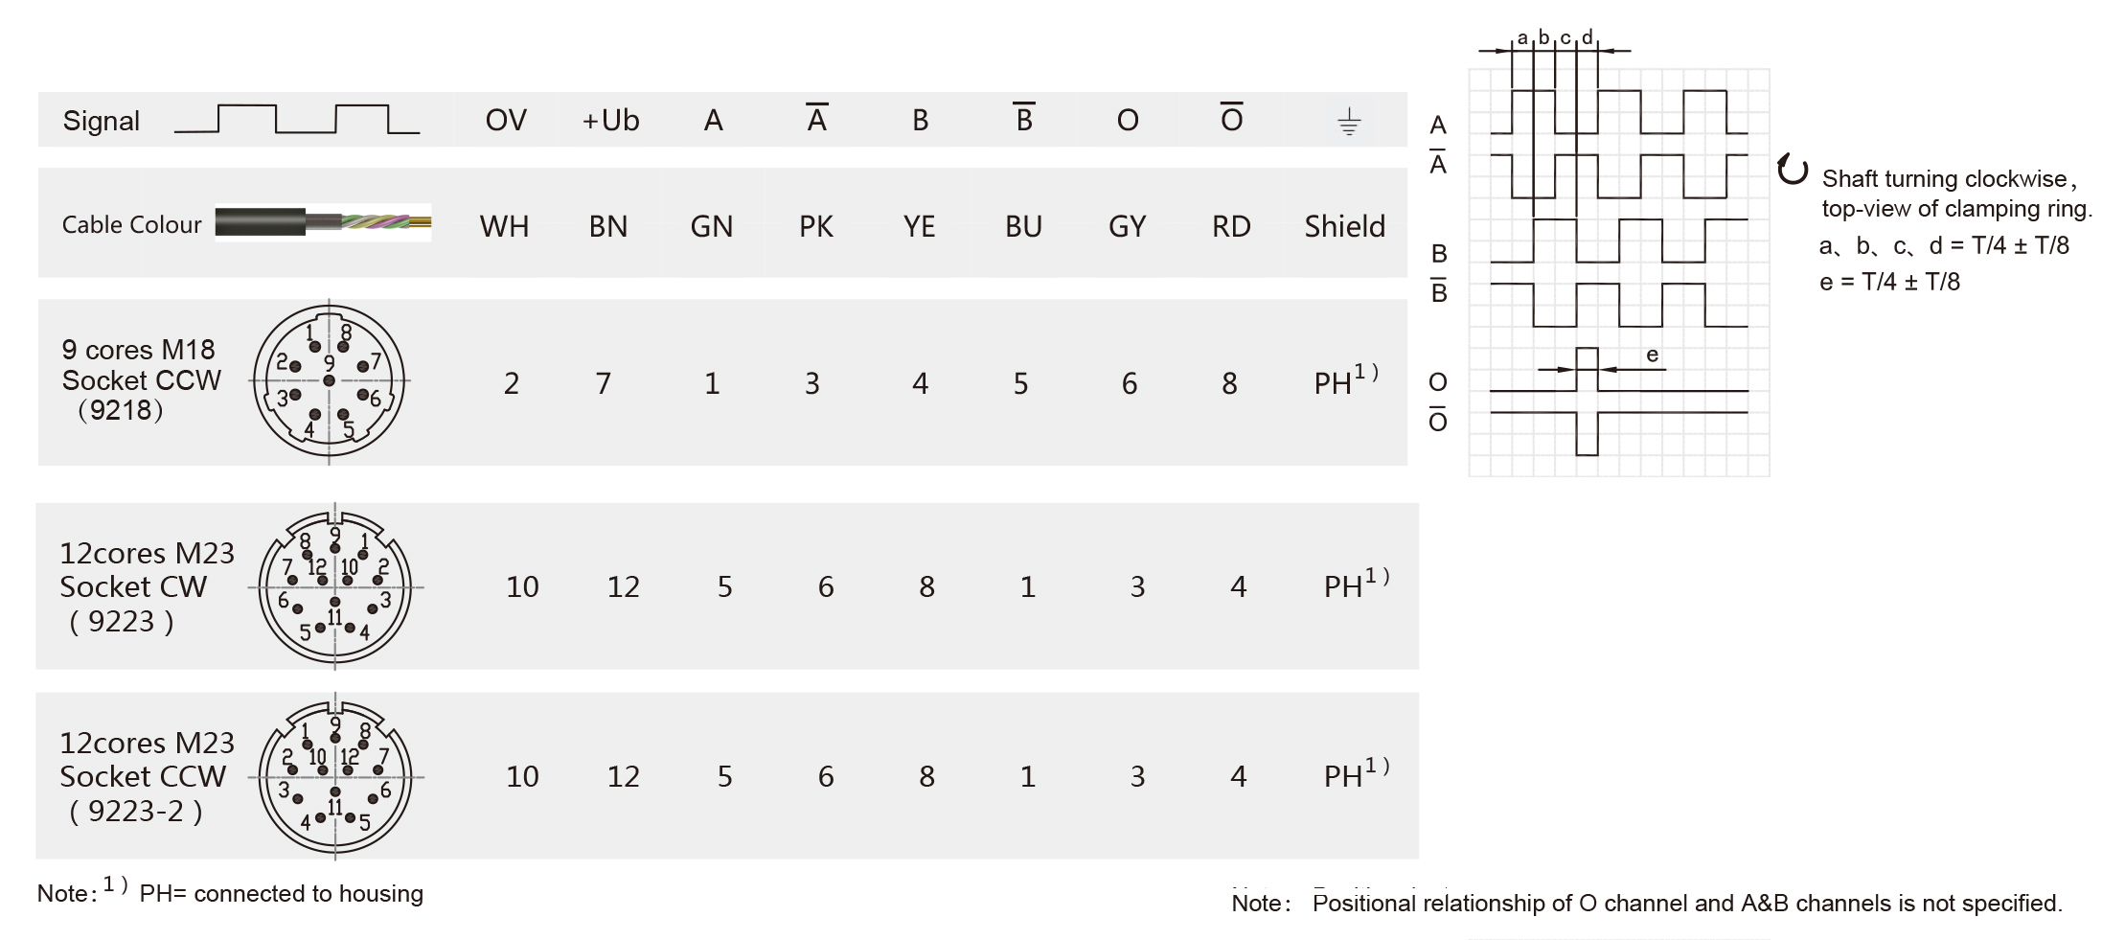Click the ground symbol in the Signal row

pos(1348,122)
